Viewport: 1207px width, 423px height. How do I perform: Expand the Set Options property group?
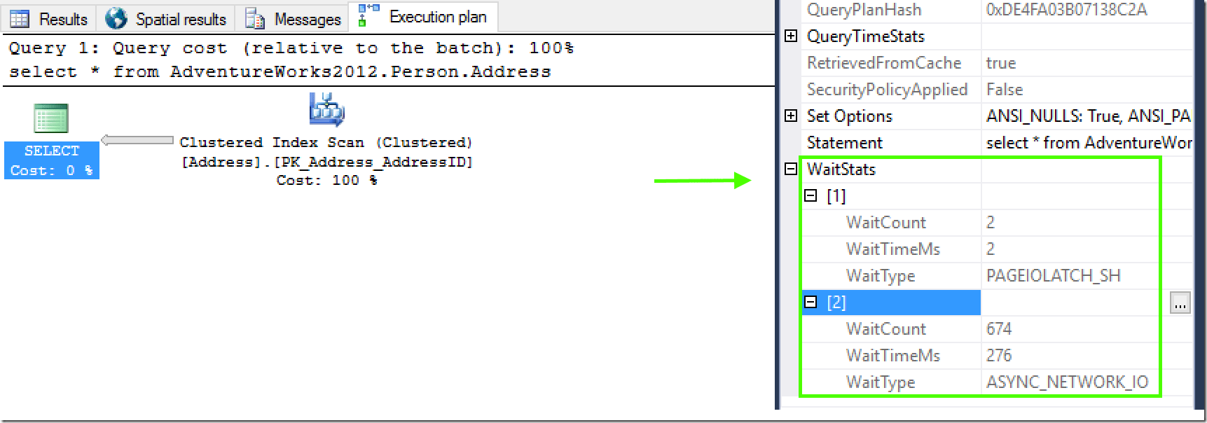[789, 116]
